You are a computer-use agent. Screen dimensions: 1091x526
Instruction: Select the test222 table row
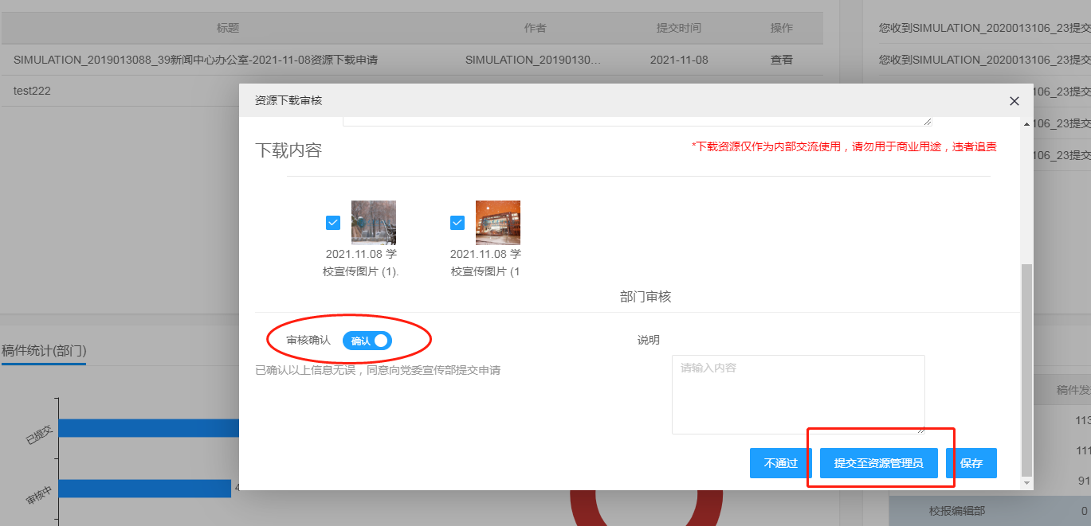point(120,91)
